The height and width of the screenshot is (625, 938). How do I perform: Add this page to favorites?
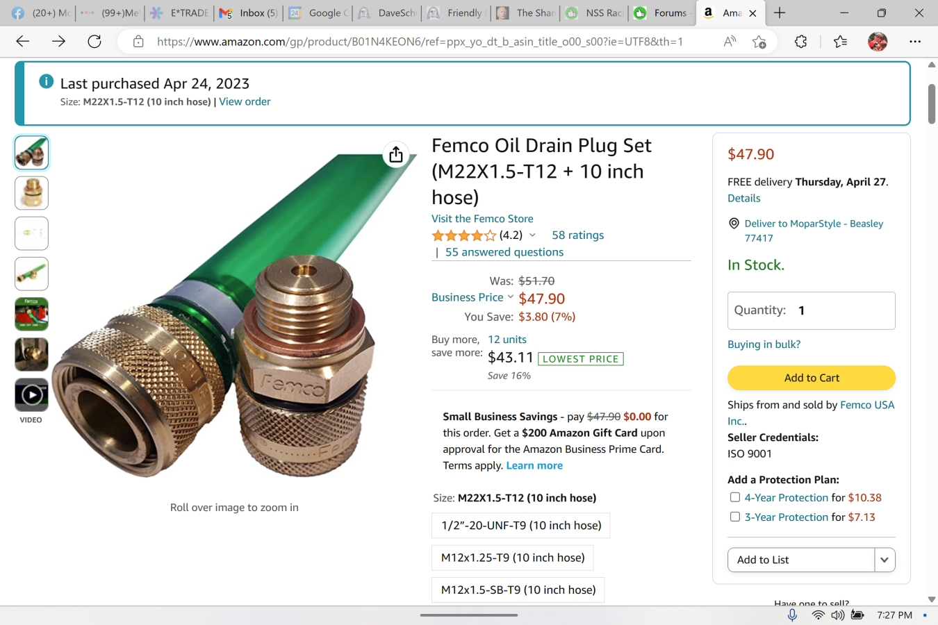[759, 42]
